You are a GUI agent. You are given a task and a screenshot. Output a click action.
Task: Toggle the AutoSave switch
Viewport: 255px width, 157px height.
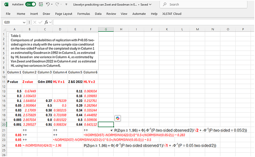click(x=30, y=4)
